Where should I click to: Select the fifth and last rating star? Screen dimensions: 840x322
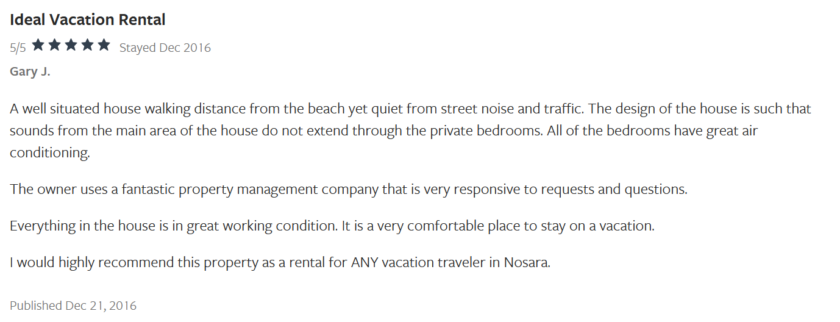(104, 45)
